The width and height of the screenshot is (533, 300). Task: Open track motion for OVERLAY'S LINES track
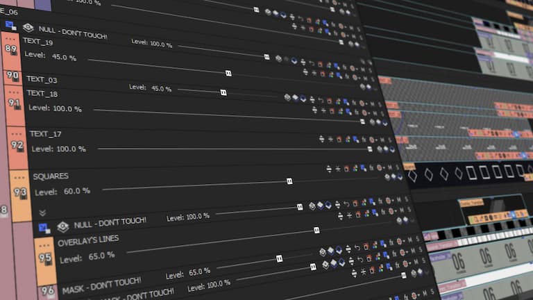tap(358, 215)
